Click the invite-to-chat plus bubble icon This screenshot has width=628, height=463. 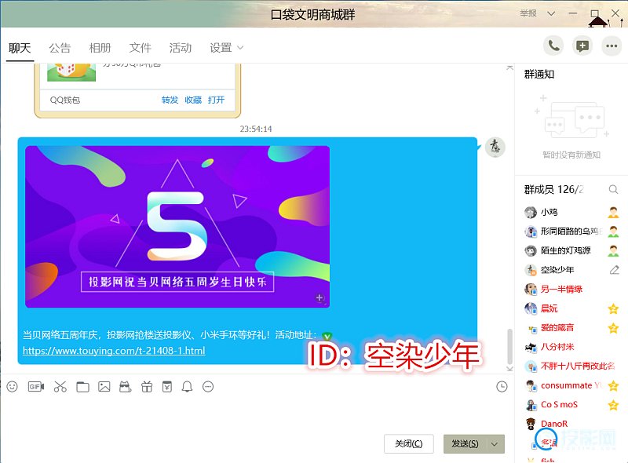coord(582,46)
